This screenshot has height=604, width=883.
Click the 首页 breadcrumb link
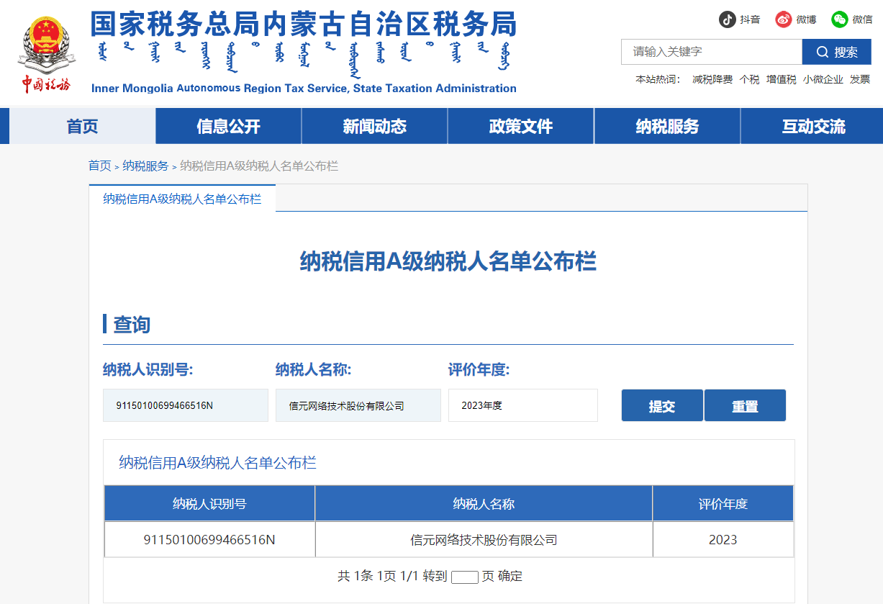[x=99, y=166]
